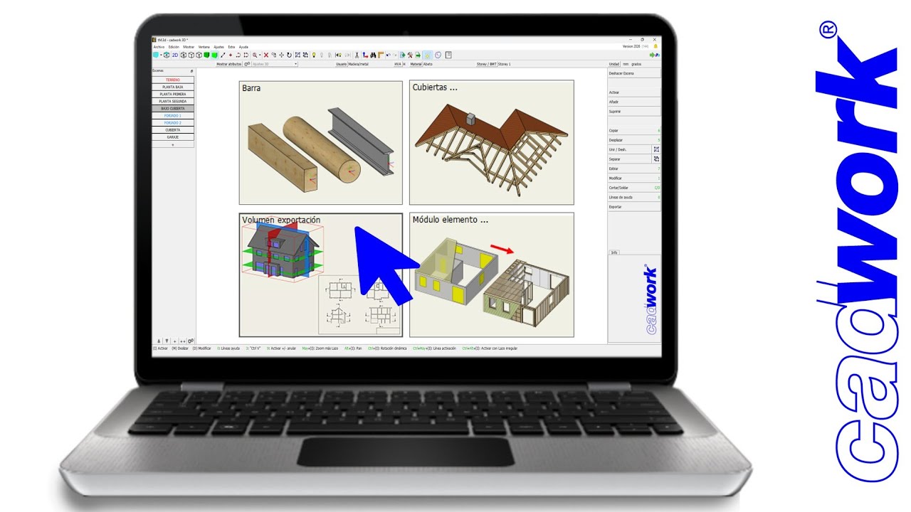Open the binoculars search tool

click(373, 55)
